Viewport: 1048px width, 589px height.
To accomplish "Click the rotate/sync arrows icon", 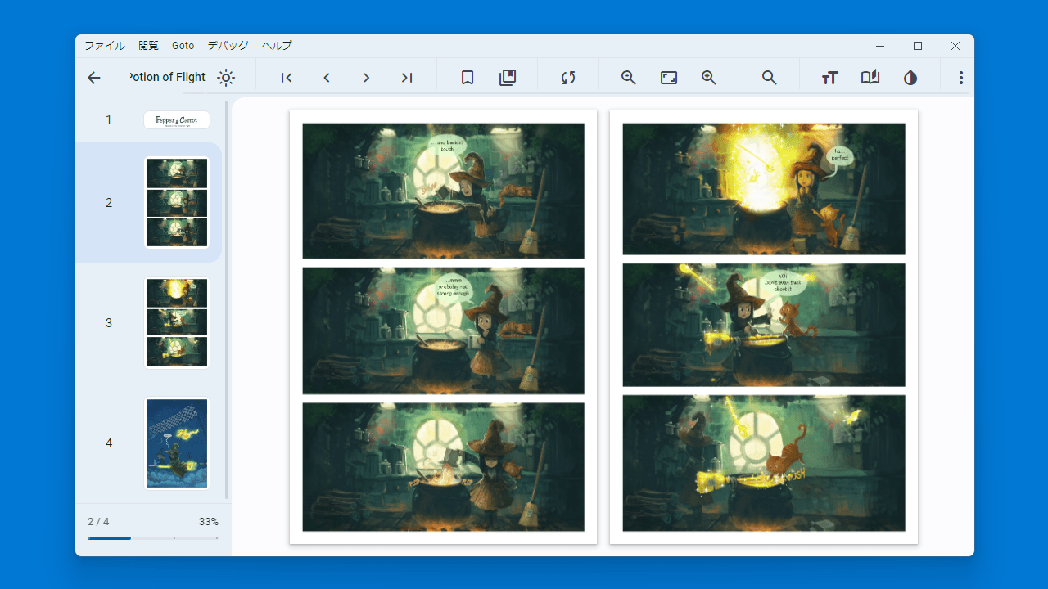I will tap(568, 78).
